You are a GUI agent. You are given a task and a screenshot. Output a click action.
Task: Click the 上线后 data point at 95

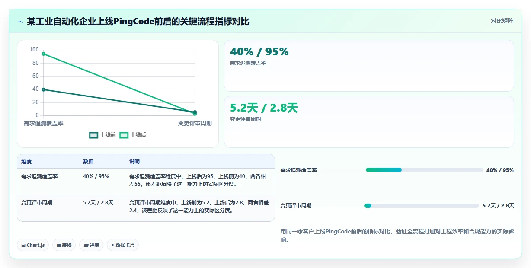click(x=43, y=54)
